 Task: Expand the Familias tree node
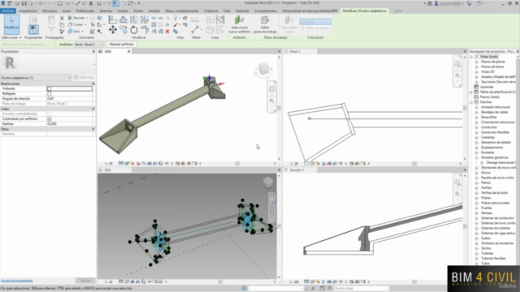point(471,102)
